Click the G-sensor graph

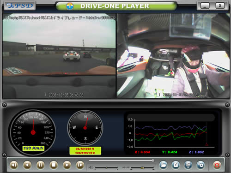[x=171, y=133]
